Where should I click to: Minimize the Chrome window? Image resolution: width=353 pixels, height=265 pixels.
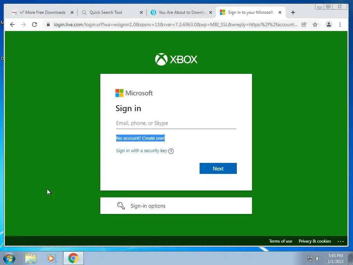click(x=320, y=7)
